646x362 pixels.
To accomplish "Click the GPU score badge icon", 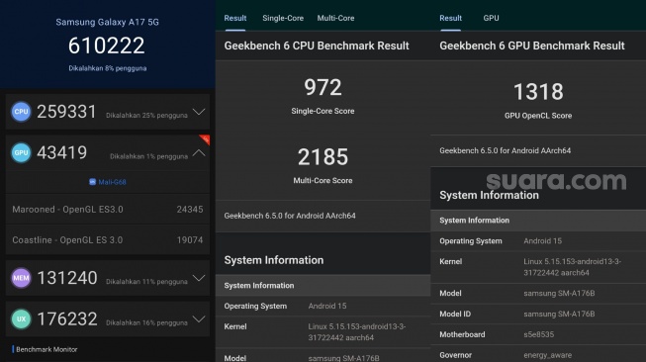I will pyautogui.click(x=21, y=152).
